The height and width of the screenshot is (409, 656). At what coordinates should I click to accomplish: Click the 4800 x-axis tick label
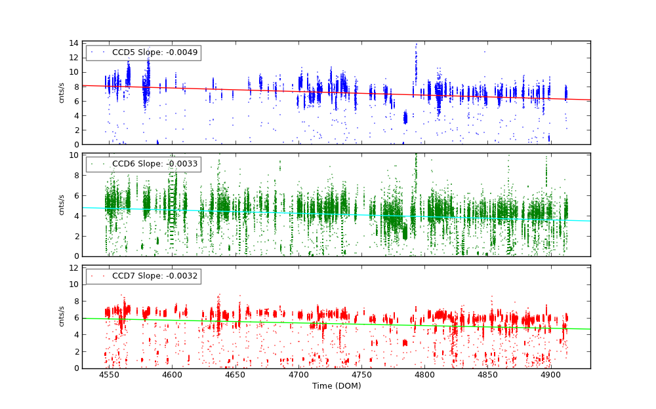[424, 375]
